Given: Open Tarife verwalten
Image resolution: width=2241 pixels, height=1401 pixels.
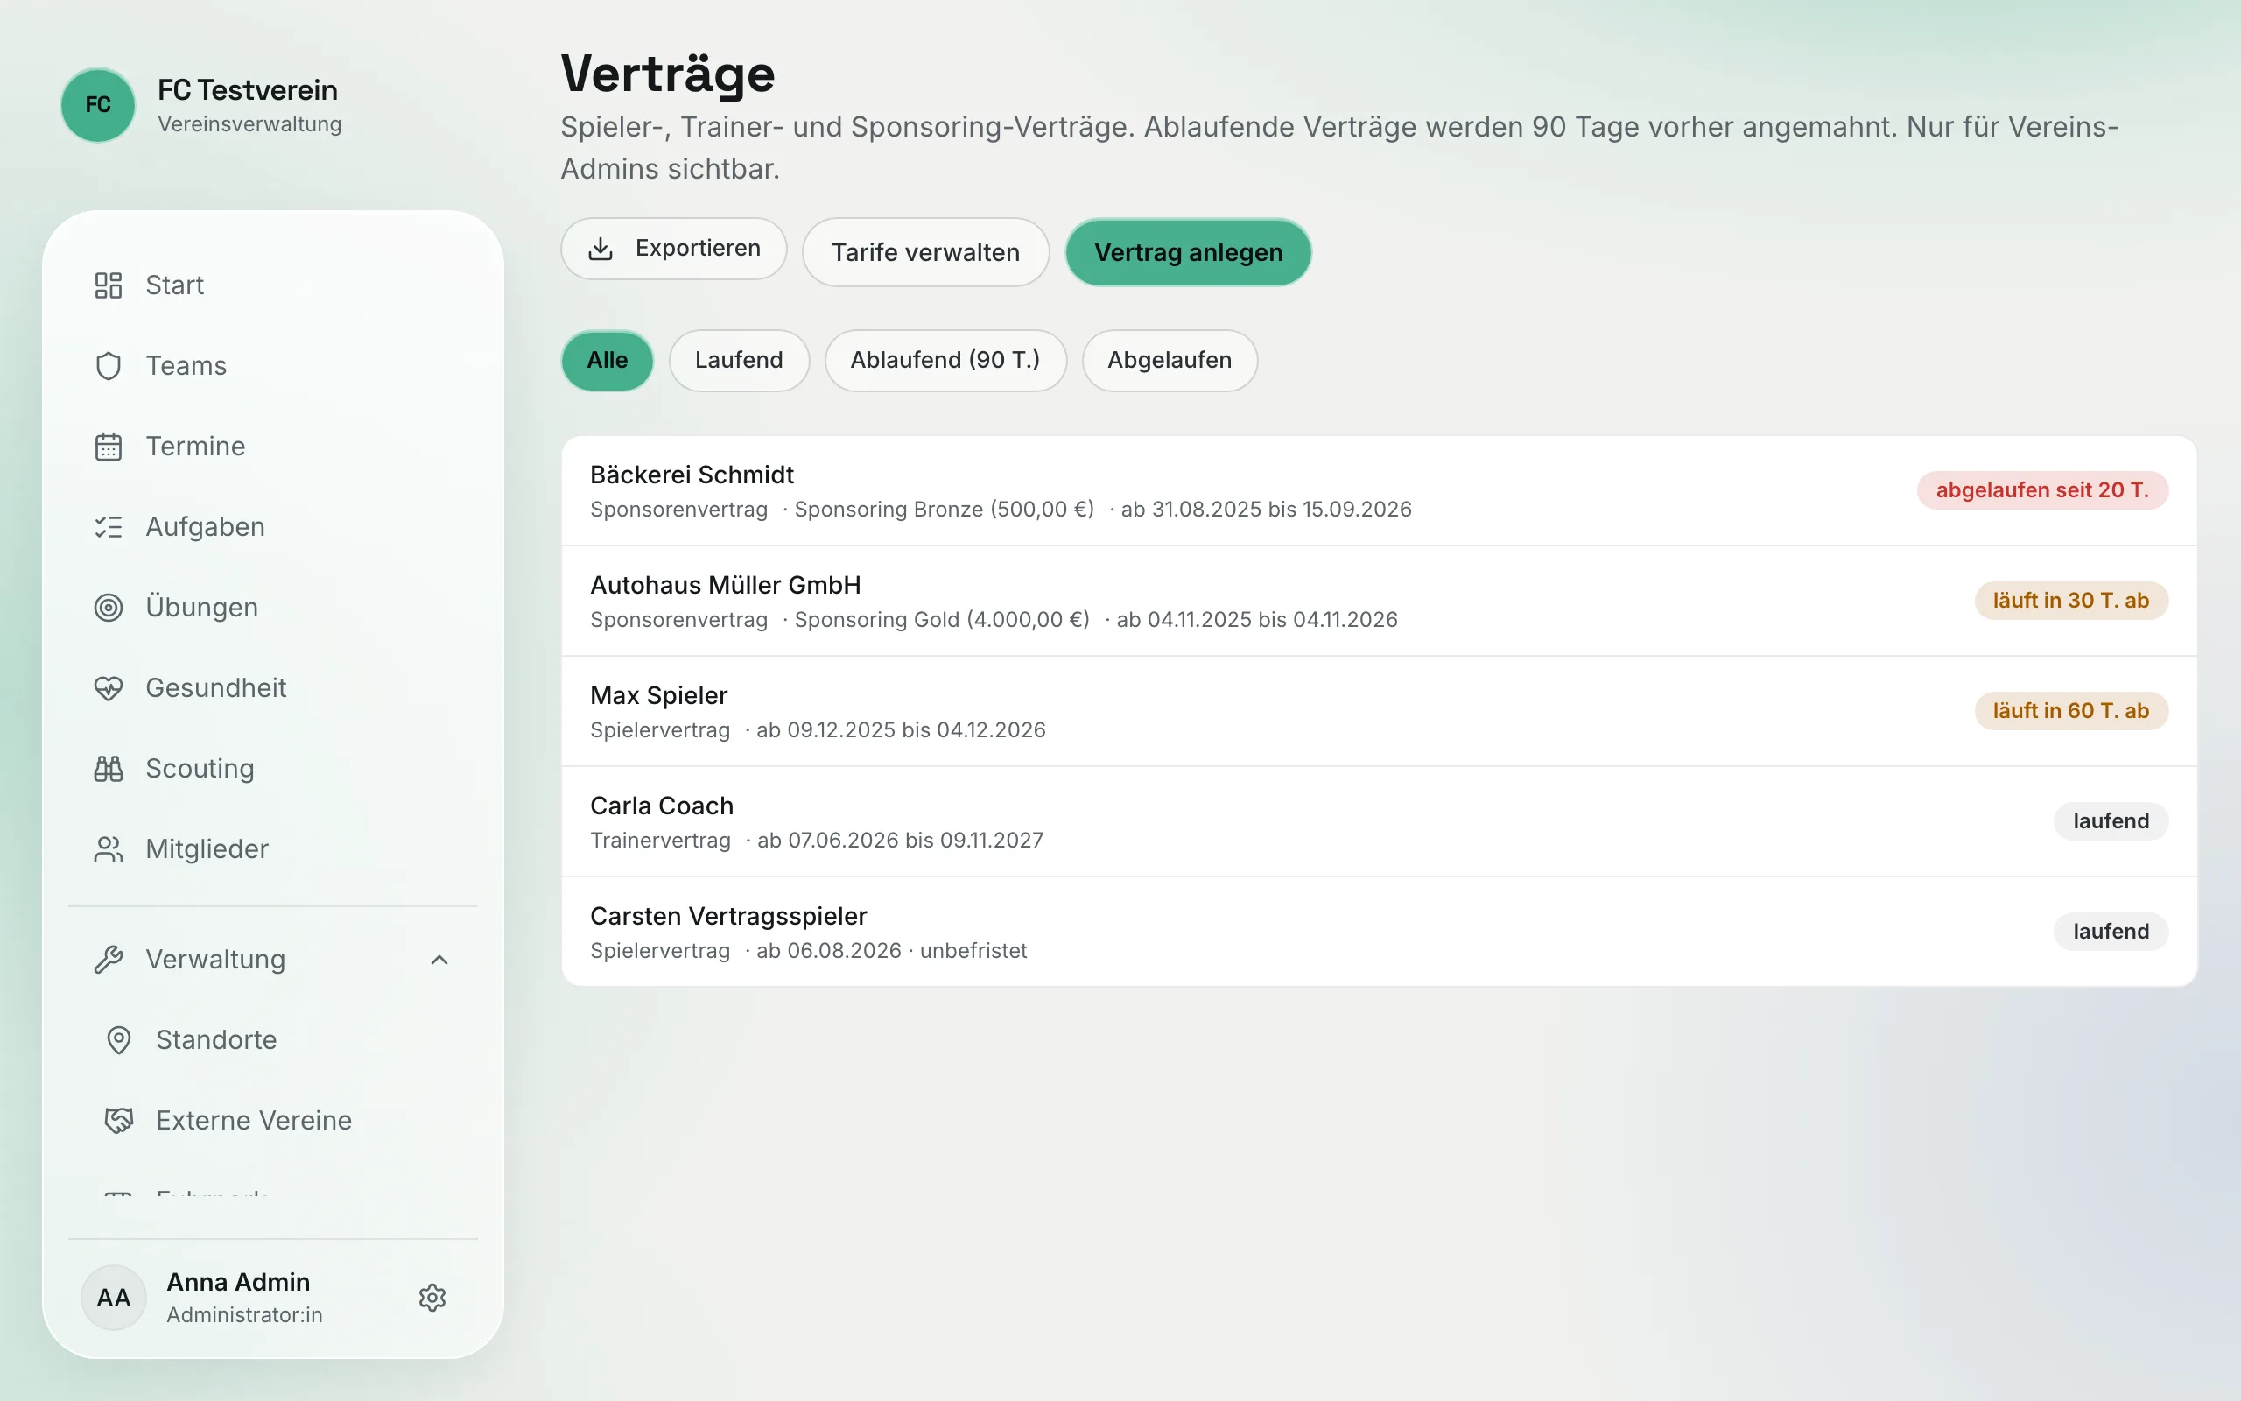Looking at the screenshot, I should [926, 252].
